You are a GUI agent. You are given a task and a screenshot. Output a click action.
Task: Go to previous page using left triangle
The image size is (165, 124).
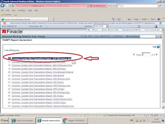(x=134, y=55)
